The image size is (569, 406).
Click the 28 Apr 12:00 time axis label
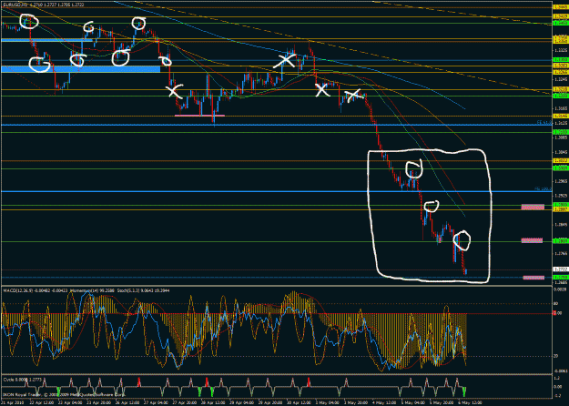point(213,402)
